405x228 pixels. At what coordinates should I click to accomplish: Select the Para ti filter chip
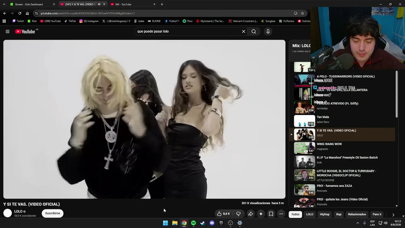(x=377, y=214)
